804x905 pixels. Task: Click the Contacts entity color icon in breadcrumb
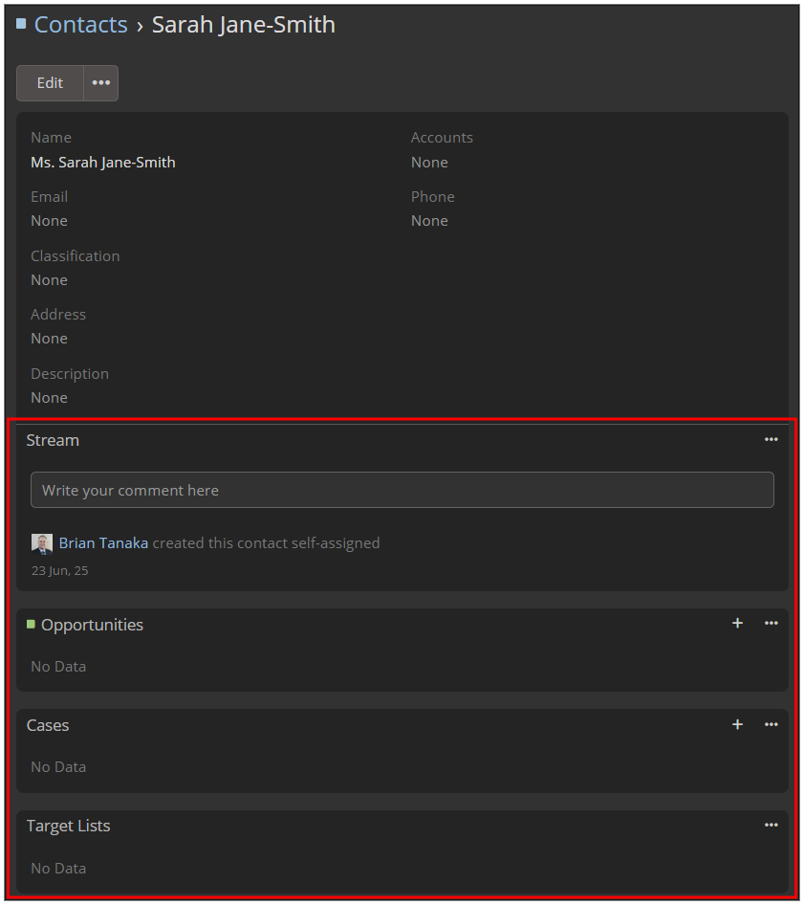tap(21, 24)
